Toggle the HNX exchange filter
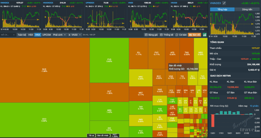261x138 pixels. (x=38, y=35)
